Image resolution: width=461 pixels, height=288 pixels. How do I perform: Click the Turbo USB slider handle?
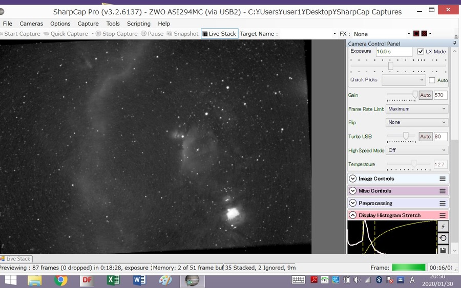tap(406, 136)
